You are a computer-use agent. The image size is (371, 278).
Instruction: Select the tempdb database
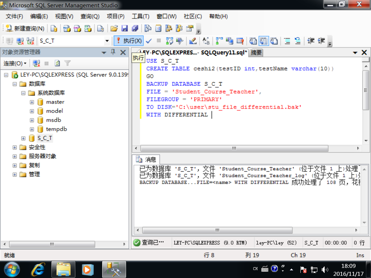56,129
